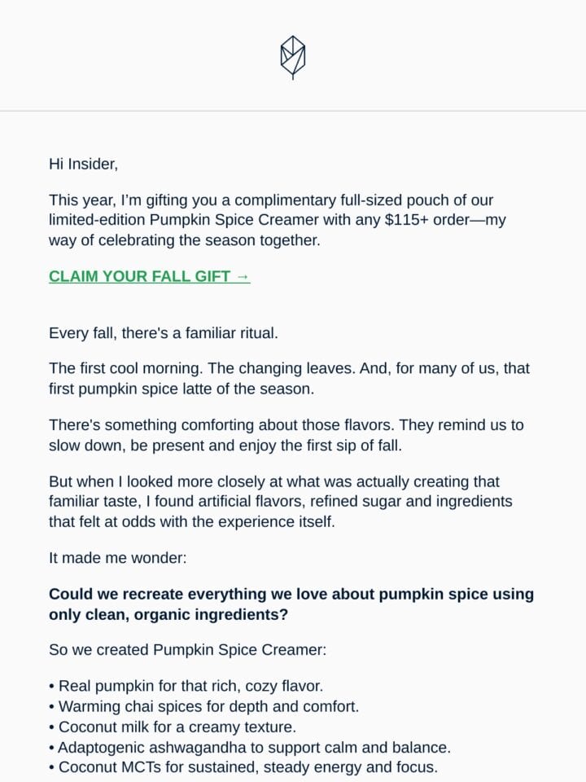Click the 'Warming chai spices' bullet point
Screen dimensions: 586x782
(x=203, y=707)
